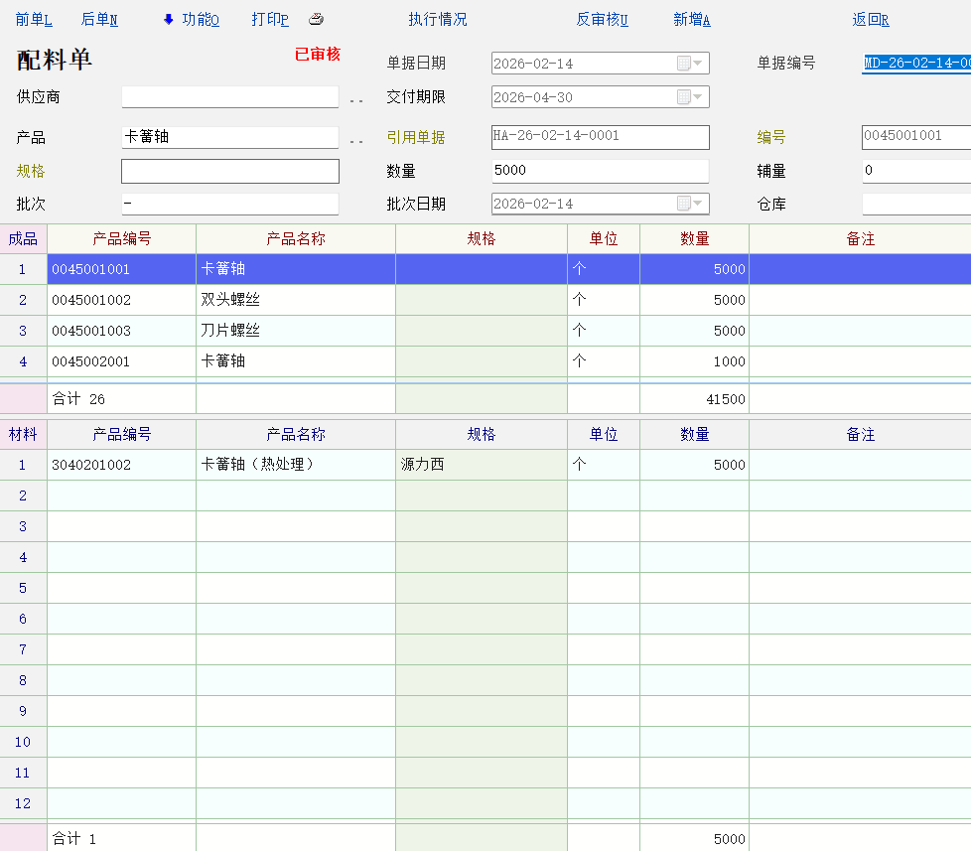This screenshot has width=971, height=851.
Task: Click the blue down-arrow icon beside 功能
Action: click(168, 20)
